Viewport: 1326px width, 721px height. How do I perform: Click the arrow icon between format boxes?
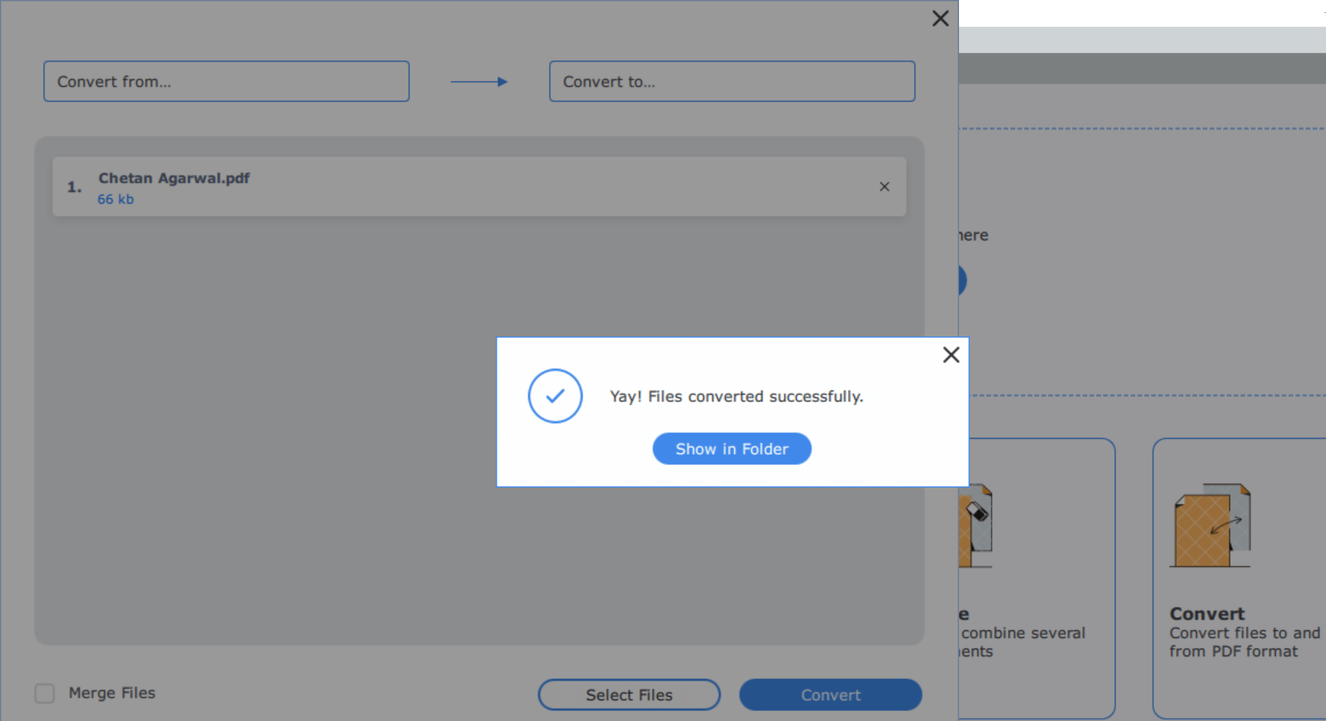(479, 81)
